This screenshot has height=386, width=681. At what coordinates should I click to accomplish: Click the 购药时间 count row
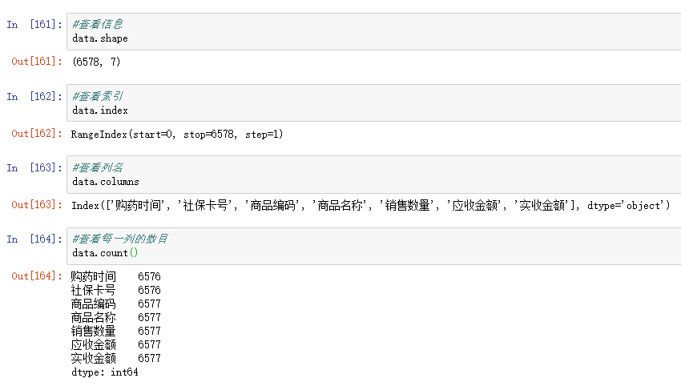(x=115, y=276)
